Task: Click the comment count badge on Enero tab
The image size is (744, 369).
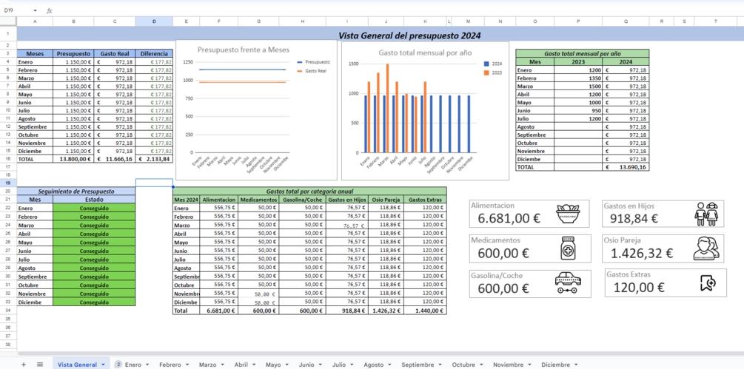Action: coord(118,365)
